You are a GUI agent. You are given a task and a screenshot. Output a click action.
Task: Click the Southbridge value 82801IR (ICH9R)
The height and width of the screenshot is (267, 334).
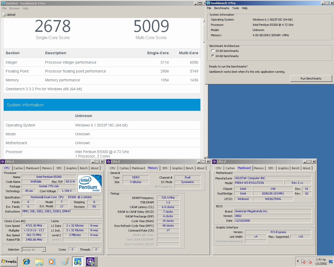click(x=273, y=193)
